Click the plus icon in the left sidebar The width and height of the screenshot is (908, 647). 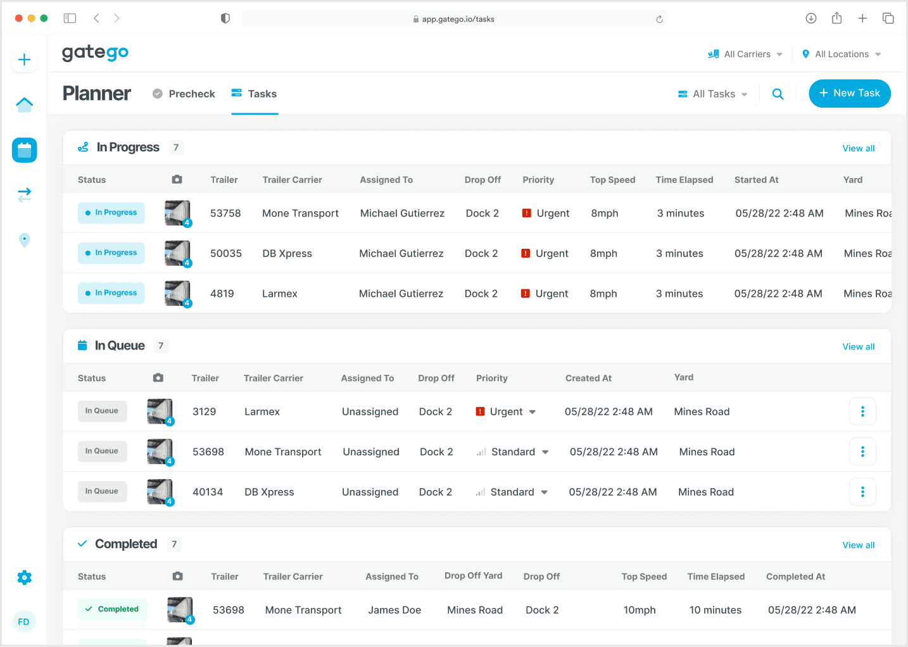click(24, 60)
